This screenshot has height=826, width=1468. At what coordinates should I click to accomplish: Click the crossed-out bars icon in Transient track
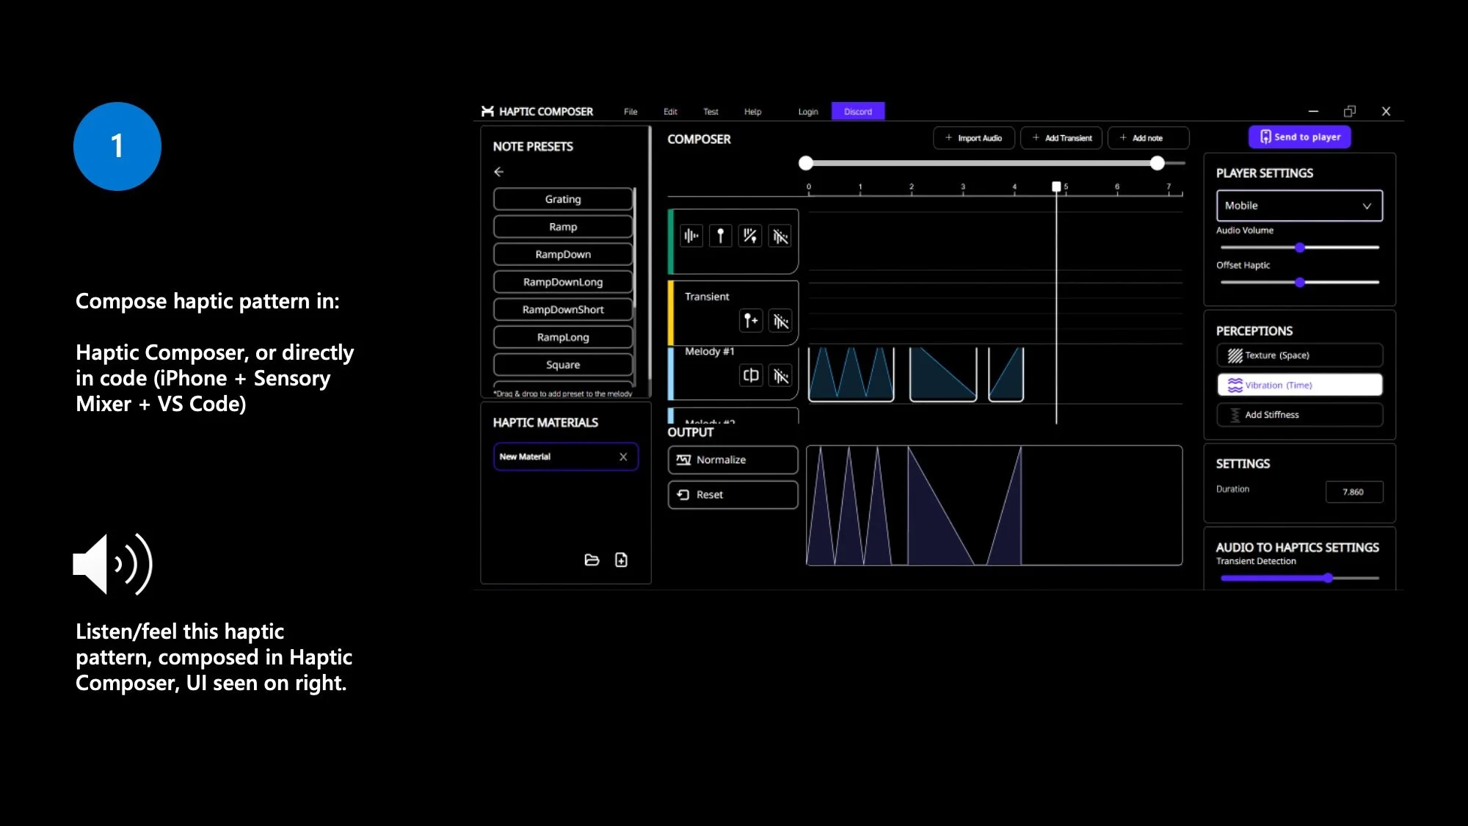[780, 321]
